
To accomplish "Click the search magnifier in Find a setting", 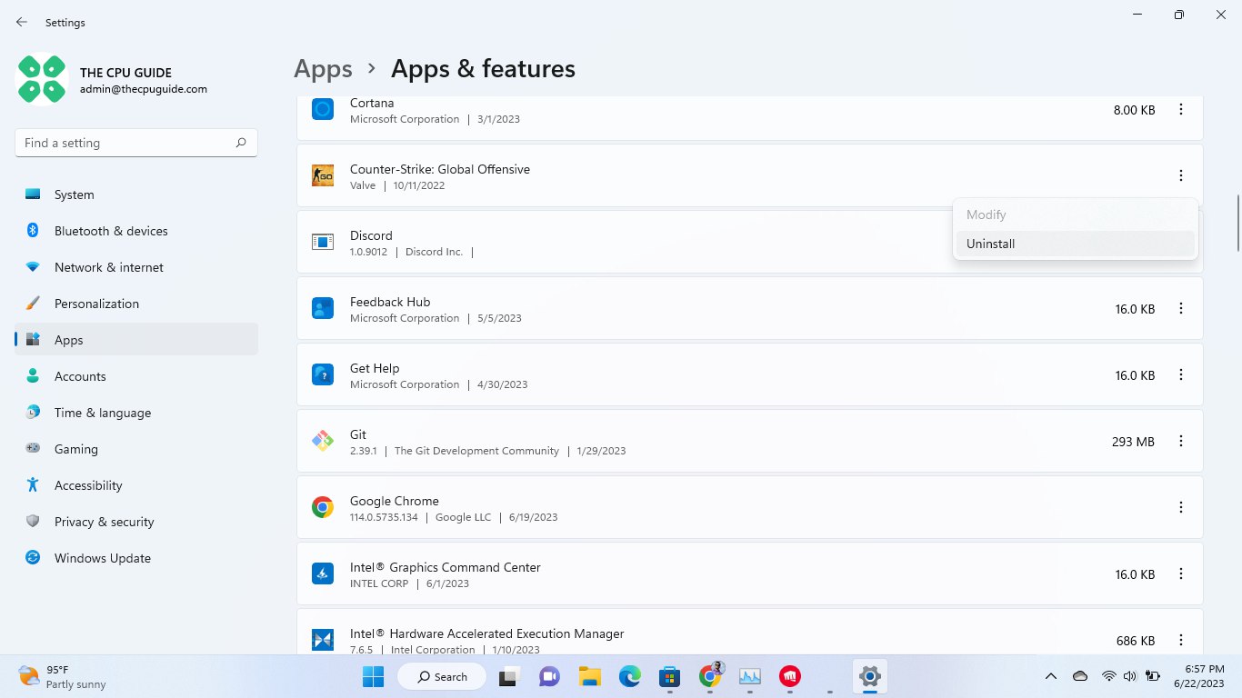I will (x=241, y=143).
